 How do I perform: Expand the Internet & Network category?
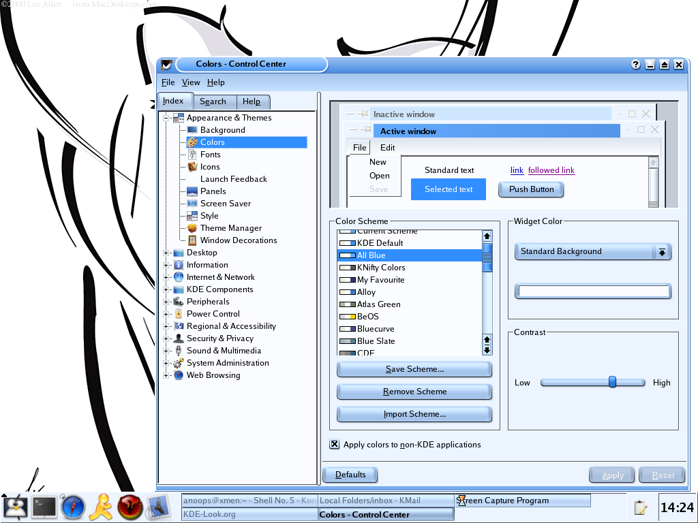(166, 277)
